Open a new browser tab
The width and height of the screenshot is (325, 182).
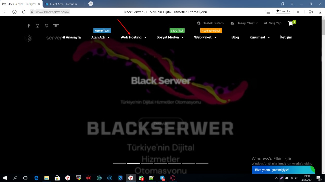tap(91, 4)
